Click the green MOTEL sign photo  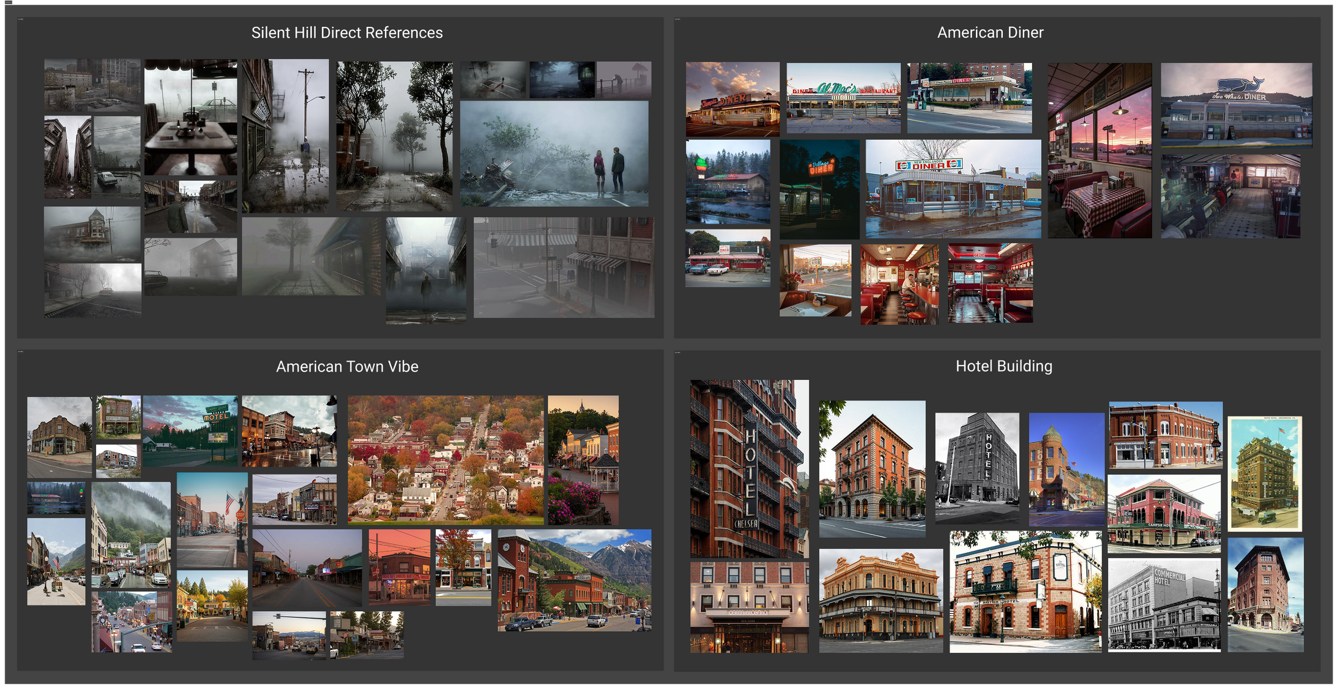pyautogui.click(x=190, y=430)
